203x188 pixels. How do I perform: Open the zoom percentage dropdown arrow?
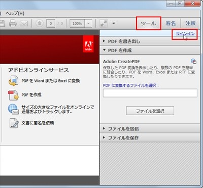pyautogui.click(x=88, y=23)
